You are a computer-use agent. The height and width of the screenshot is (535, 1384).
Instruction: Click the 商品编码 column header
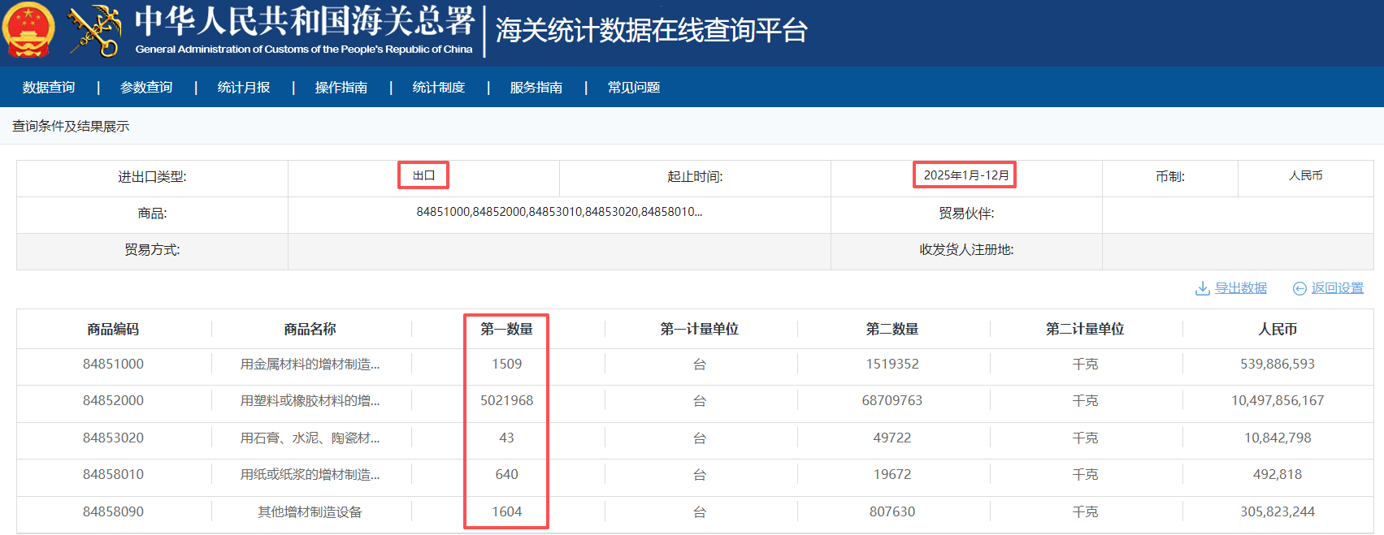pos(113,329)
